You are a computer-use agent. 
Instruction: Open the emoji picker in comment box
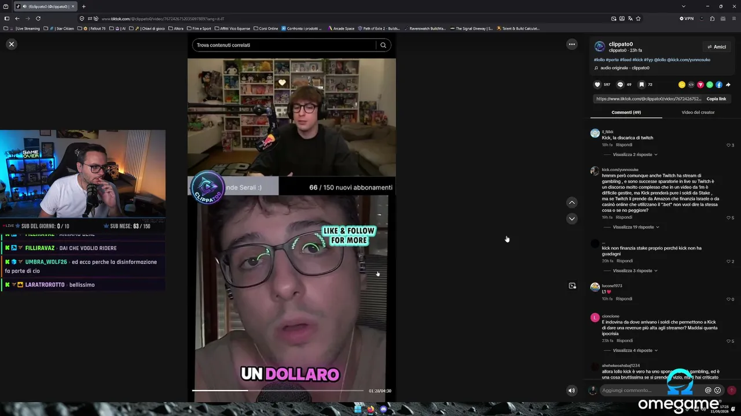pos(717,391)
